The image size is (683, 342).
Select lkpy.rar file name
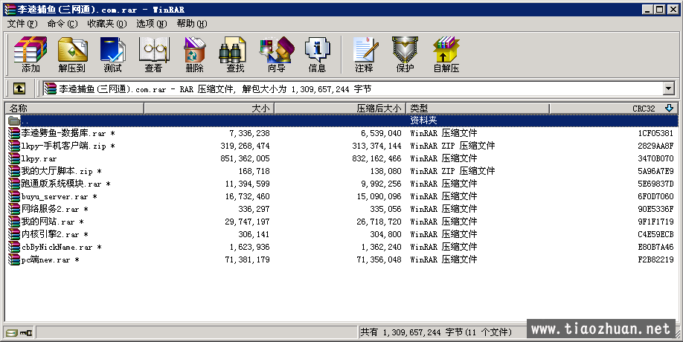39,159
